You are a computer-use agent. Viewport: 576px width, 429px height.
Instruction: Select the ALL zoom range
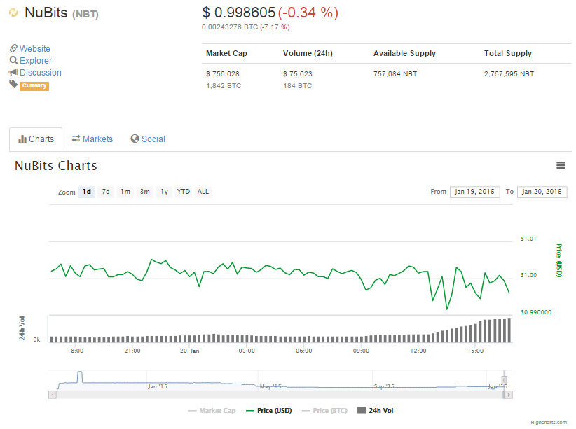pos(203,192)
